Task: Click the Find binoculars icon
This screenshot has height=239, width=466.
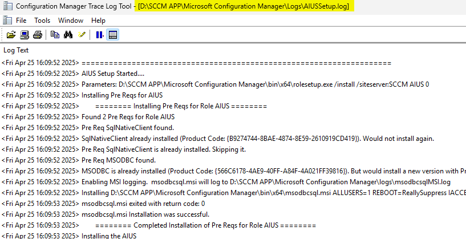Action: point(68,35)
